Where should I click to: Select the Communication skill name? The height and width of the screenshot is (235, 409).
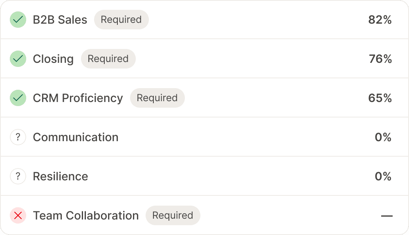click(x=76, y=137)
